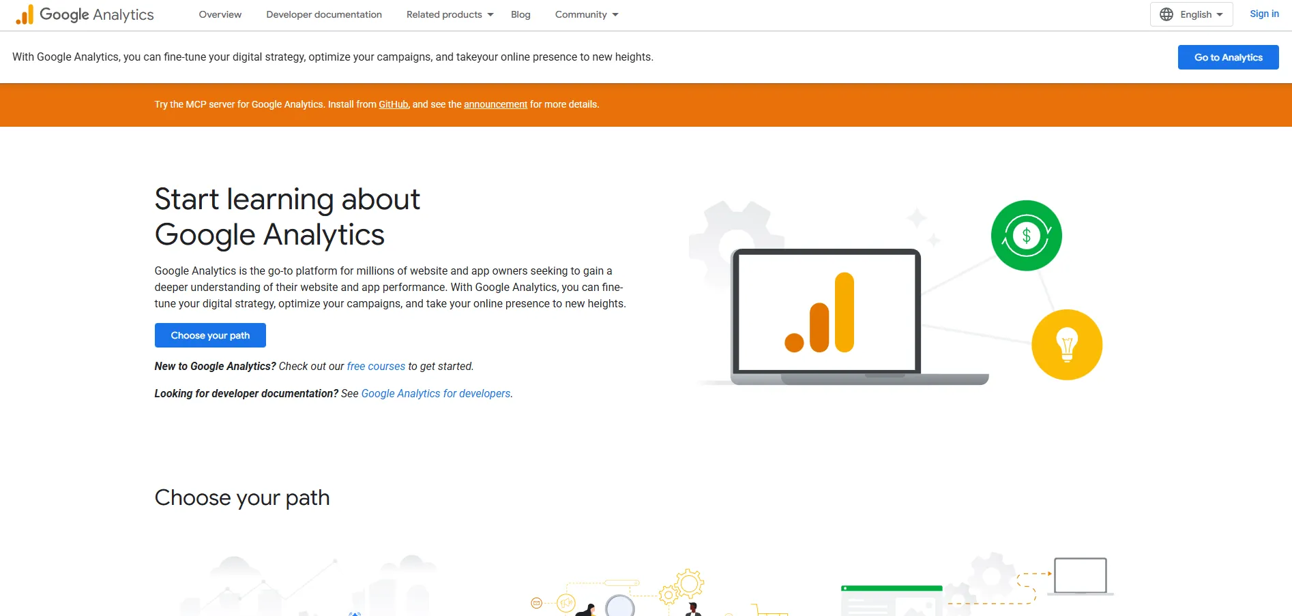Click the Google Analytics header wordmark text
The height and width of the screenshot is (616, 1292).
[x=97, y=14]
